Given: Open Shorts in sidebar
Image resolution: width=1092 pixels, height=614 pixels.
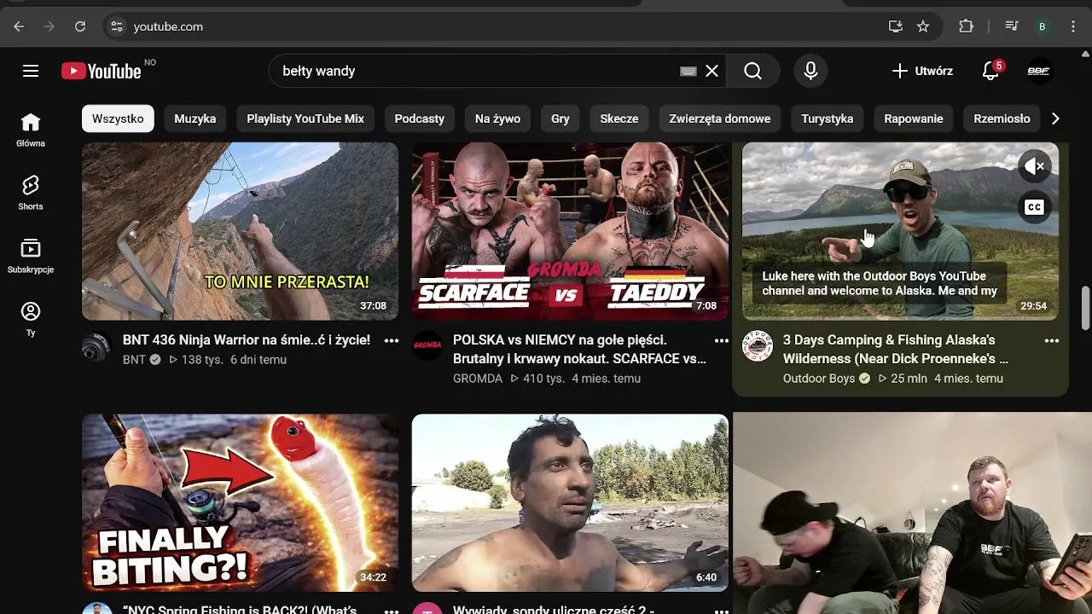Looking at the screenshot, I should click(x=31, y=193).
